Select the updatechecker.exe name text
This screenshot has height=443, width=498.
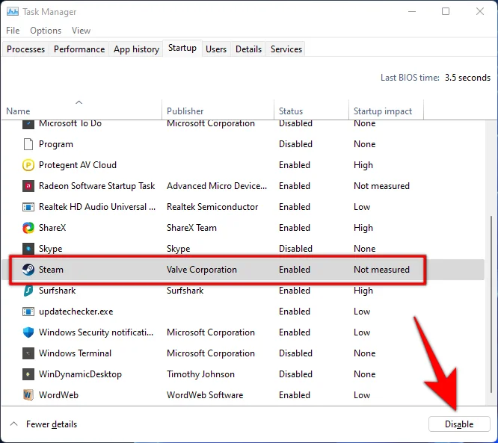(x=76, y=312)
